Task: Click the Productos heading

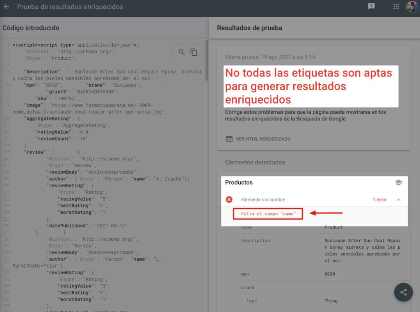Action: click(x=239, y=183)
